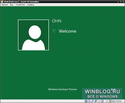The image size is (125, 103).
Task: Click the Right Control host key label
Action: pyautogui.click(x=116, y=101)
